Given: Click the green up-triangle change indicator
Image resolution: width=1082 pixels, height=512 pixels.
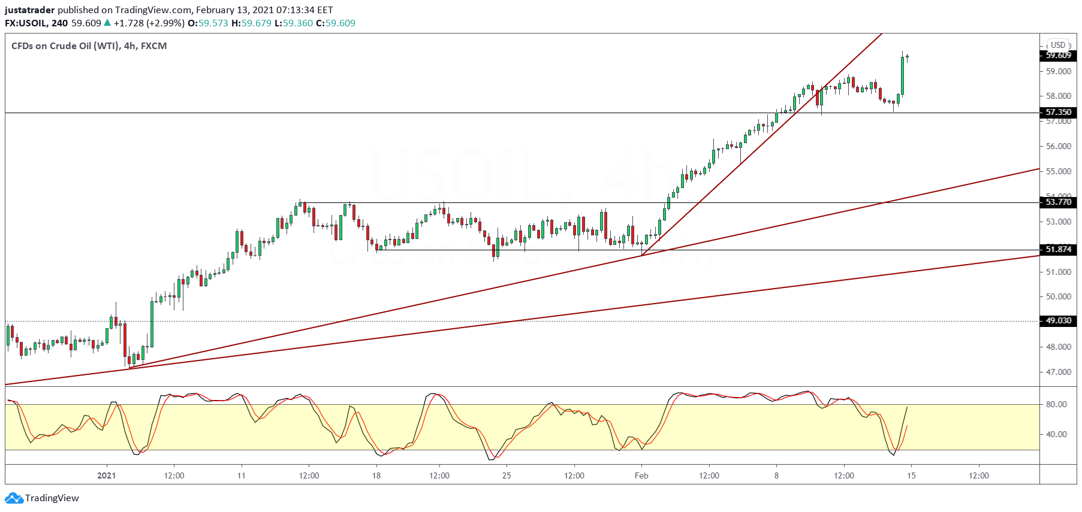Looking at the screenshot, I should click(x=107, y=23).
